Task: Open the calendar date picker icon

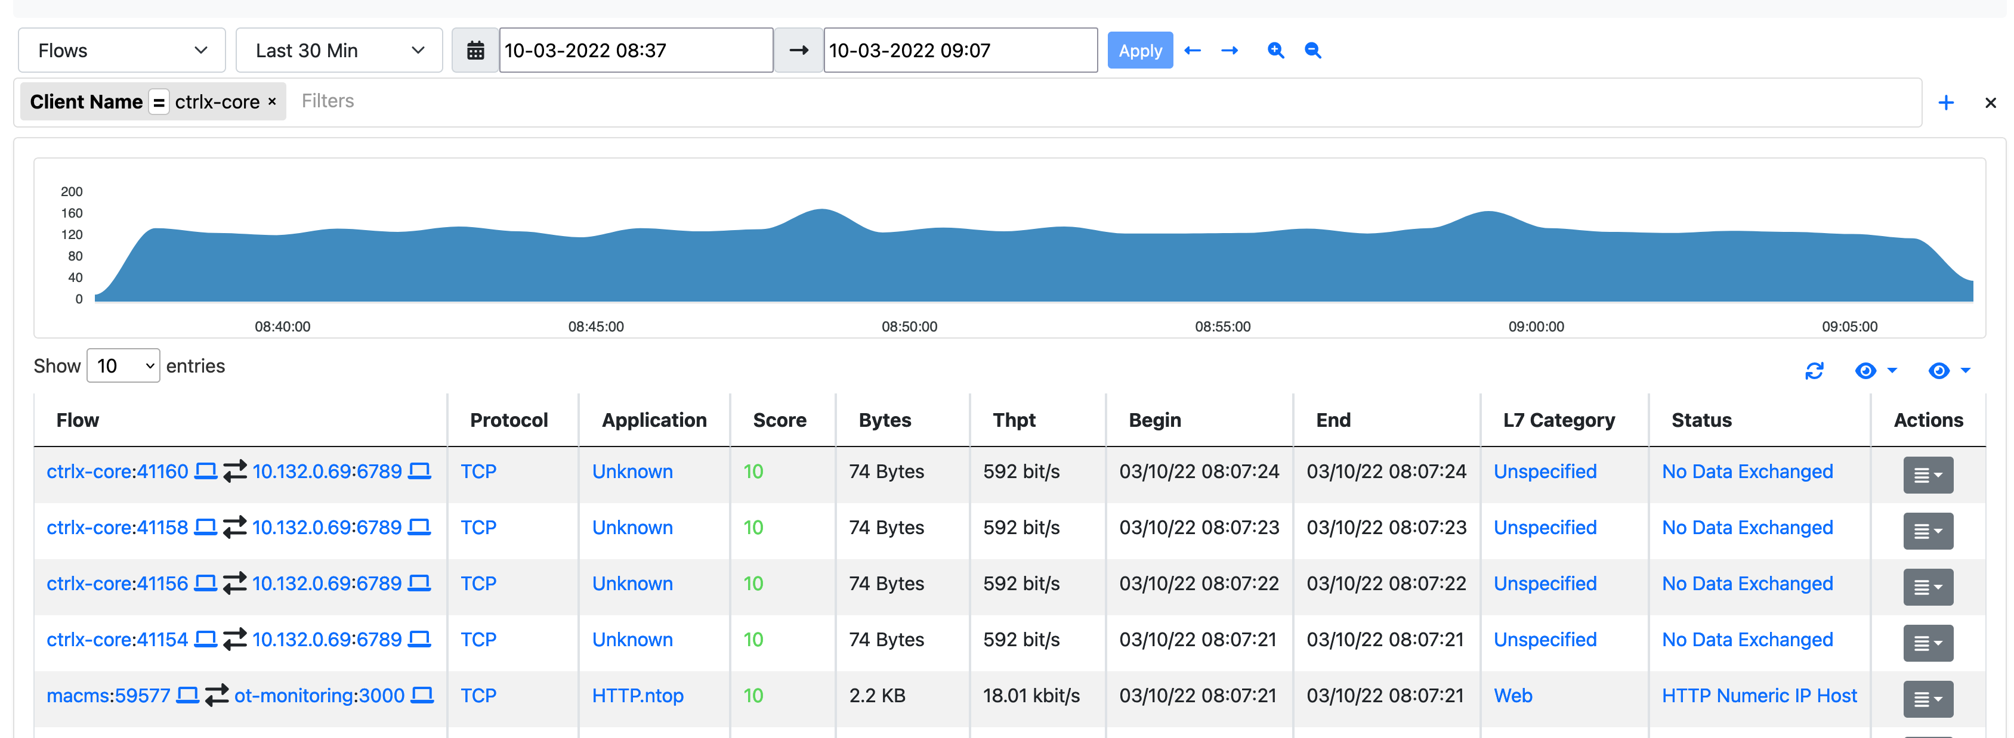Action: [475, 51]
